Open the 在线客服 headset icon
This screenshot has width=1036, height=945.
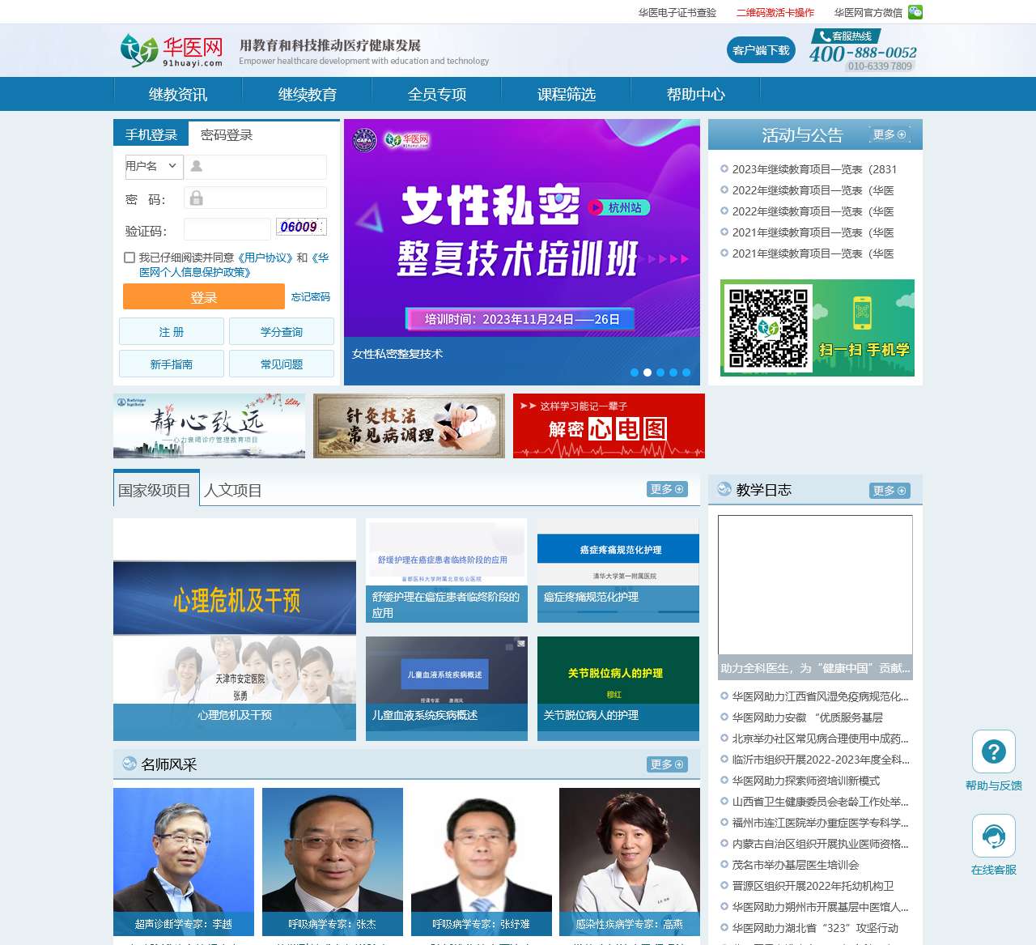tap(993, 835)
